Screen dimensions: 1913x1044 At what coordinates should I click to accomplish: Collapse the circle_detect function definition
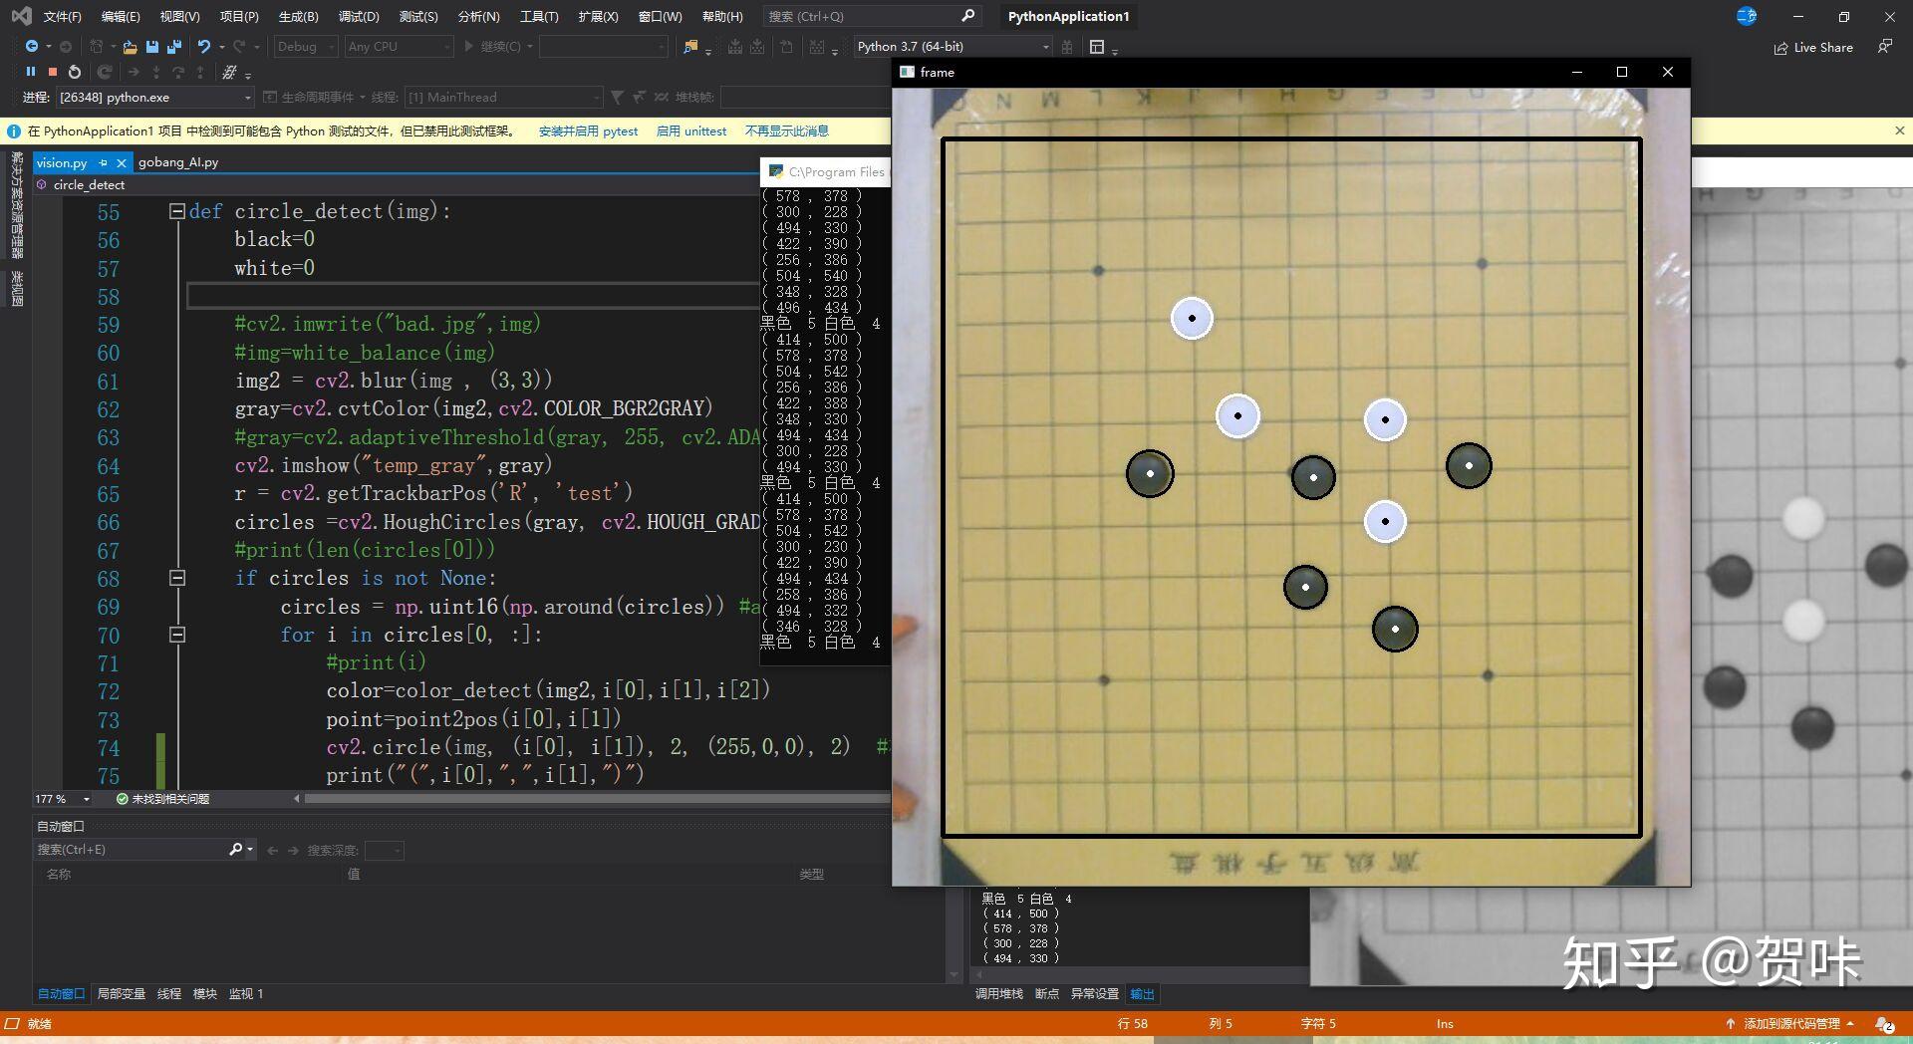177,211
